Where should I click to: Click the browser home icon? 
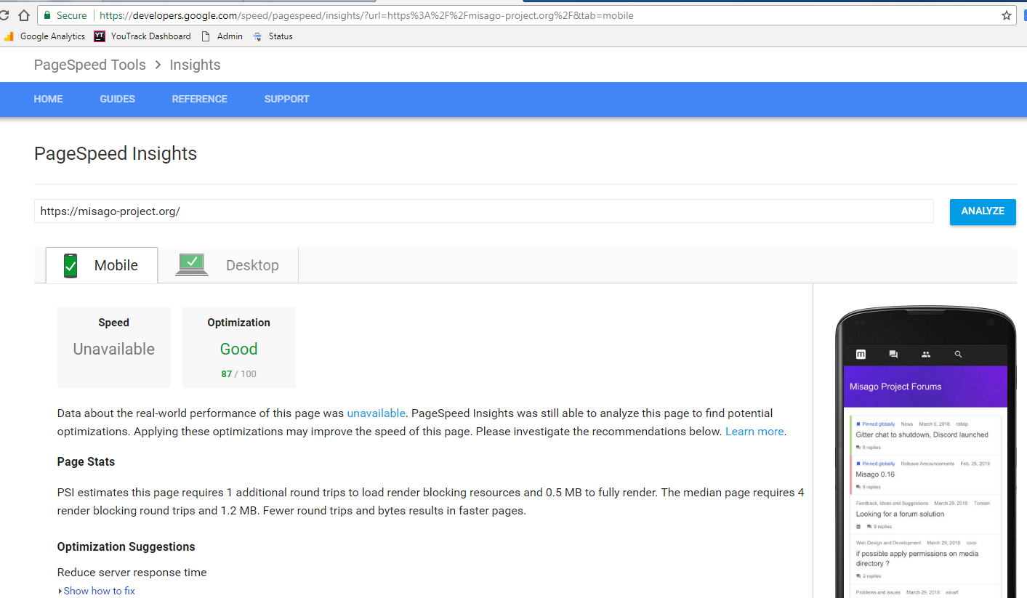coord(24,15)
